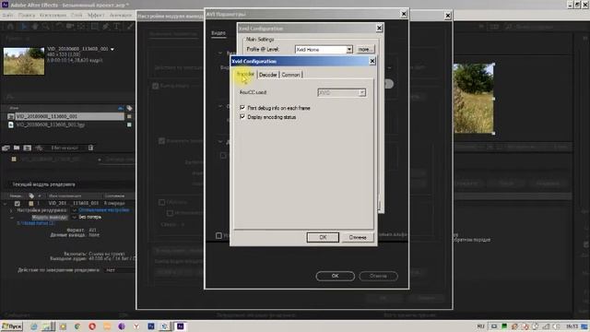Open render settings template dropdown arrow
This screenshot has width=590, height=332.
74,210
